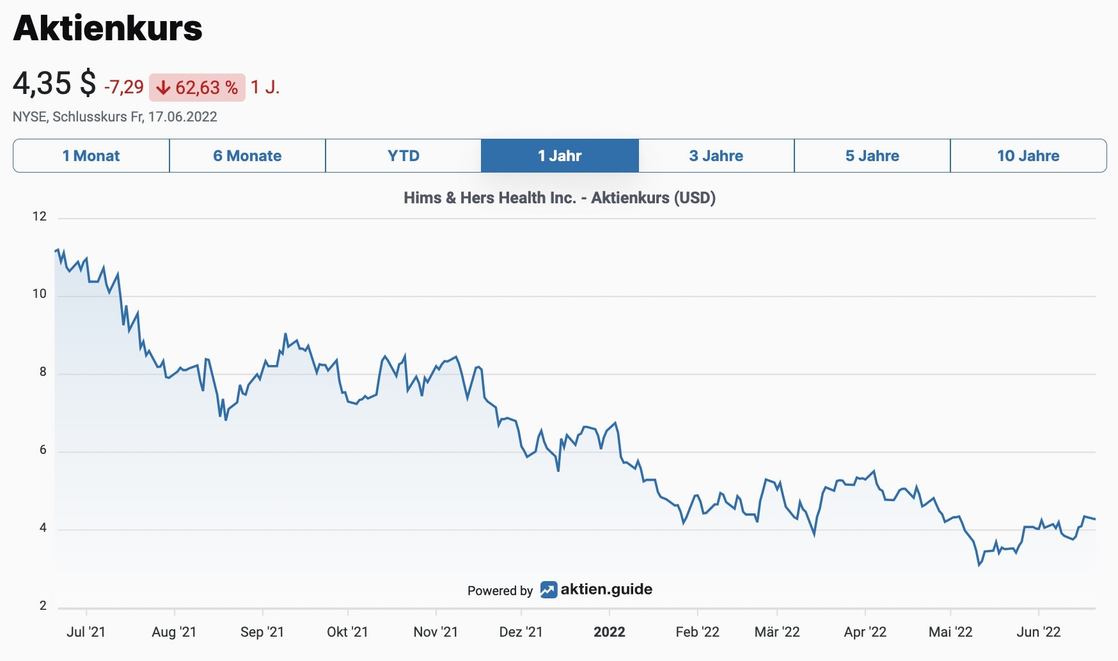Click the y-axis value 2
Viewport: 1118px width, 661px height.
point(43,605)
